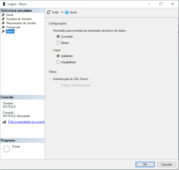Click the NOTEALE server name text
The width and height of the screenshot is (179, 170).
point(10,107)
